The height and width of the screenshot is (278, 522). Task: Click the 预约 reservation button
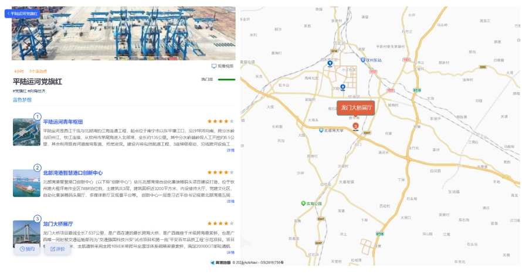pos(27,249)
